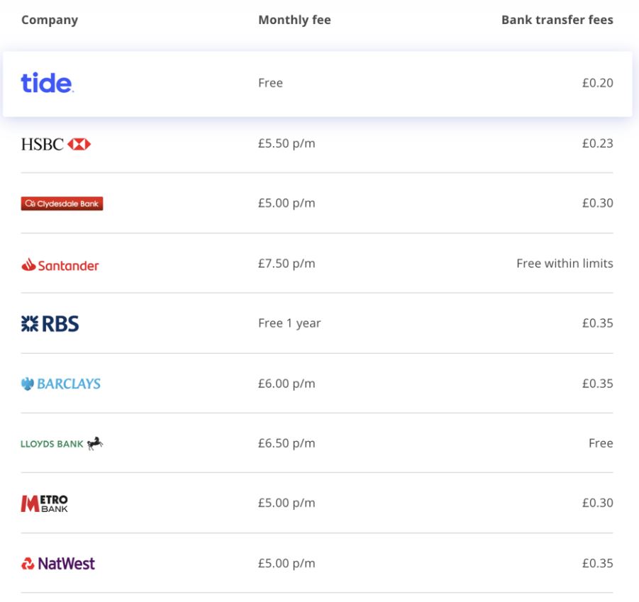Select the Barclays logo

61,384
